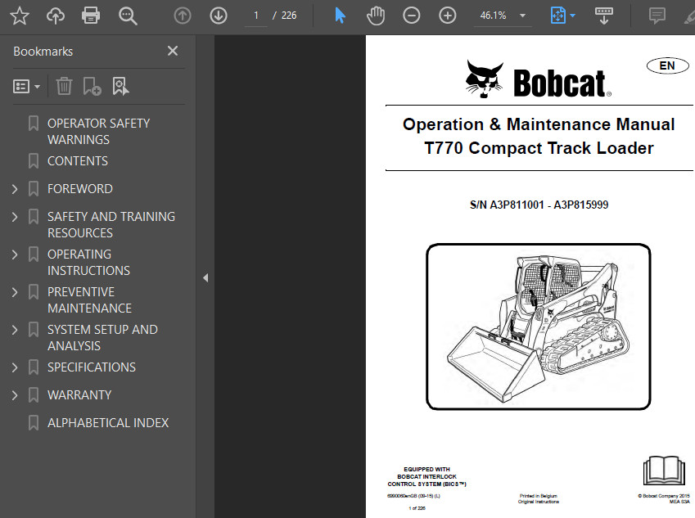The width and height of the screenshot is (695, 518).
Task: Click the 46.1% zoom value
Action: [493, 16]
